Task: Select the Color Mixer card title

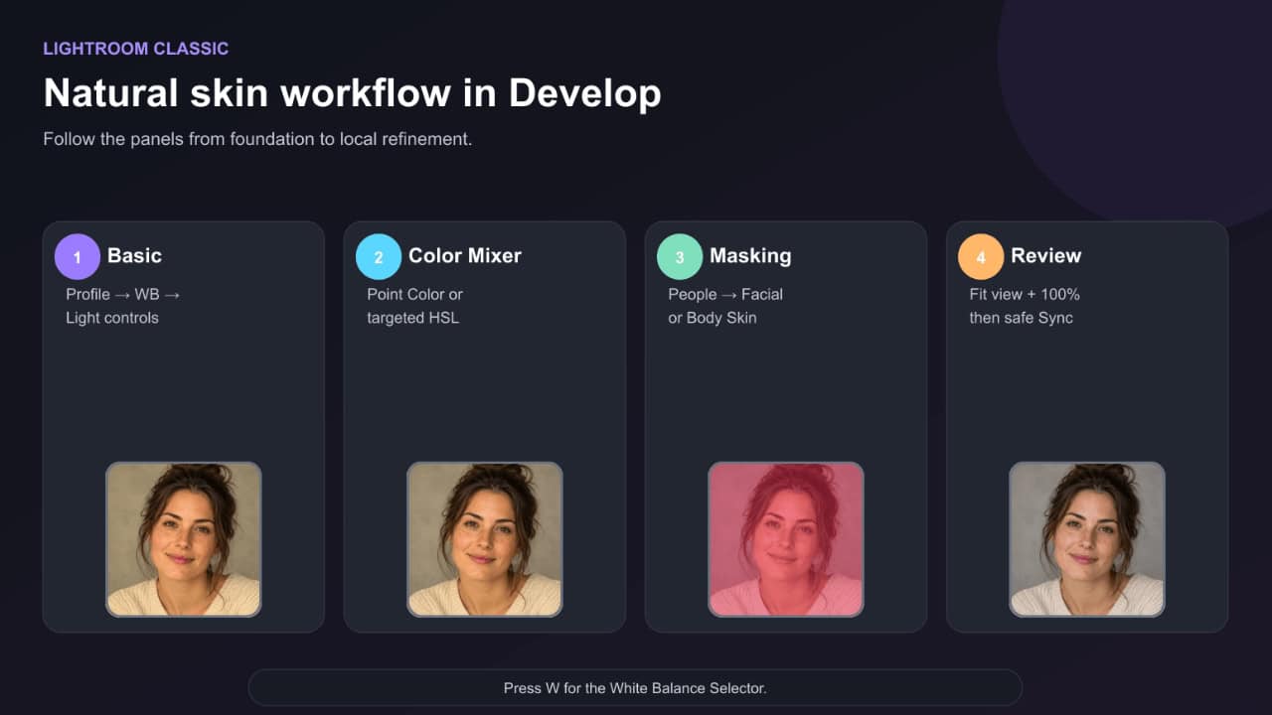Action: click(x=465, y=255)
